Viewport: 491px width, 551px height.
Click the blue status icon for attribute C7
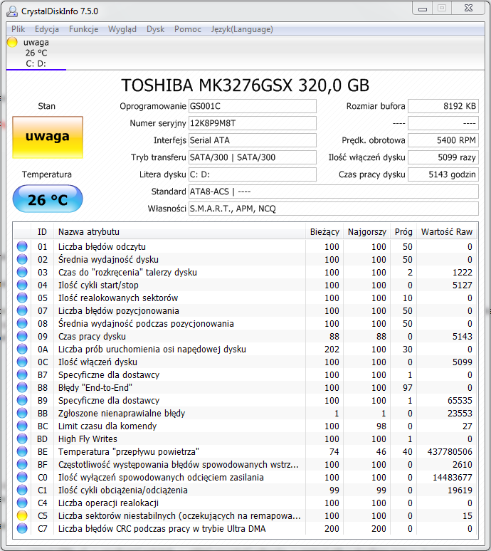click(x=22, y=529)
